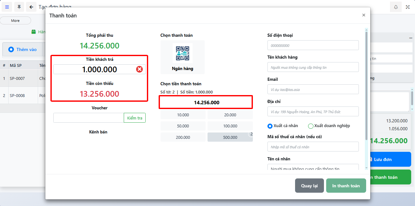Screen dimensions: 415x206
Task: Click the More button
Action: pyautogui.click(x=15, y=21)
